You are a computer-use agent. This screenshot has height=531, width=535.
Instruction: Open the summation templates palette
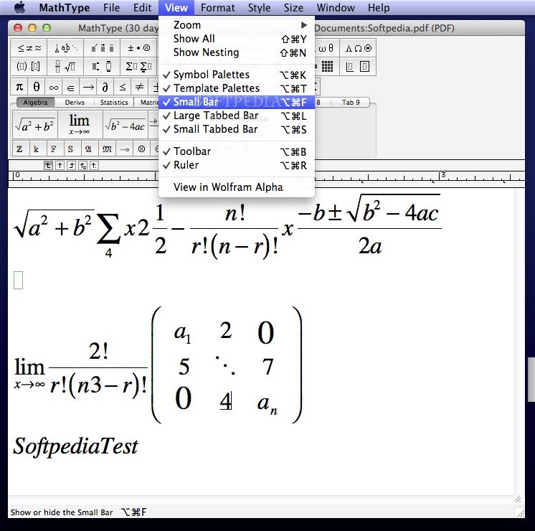[x=138, y=66]
